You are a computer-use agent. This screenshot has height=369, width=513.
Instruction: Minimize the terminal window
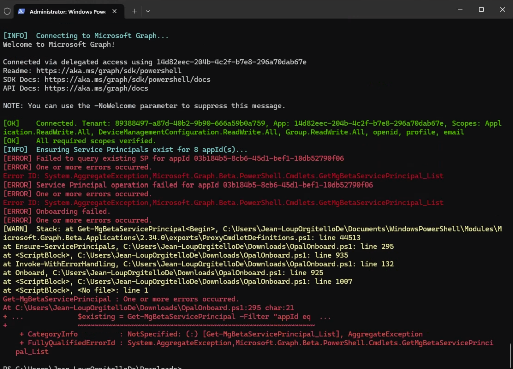(459, 9)
